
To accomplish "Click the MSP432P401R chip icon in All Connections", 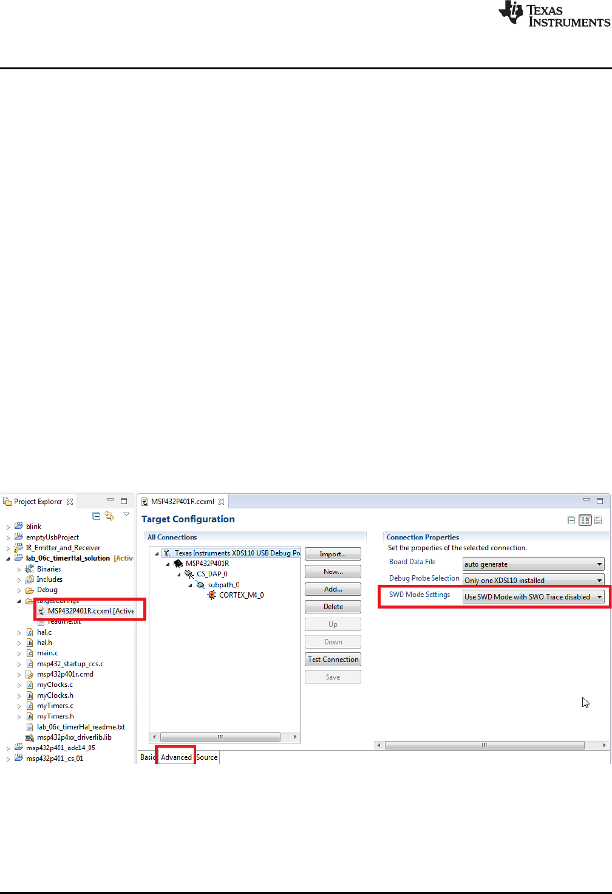I will pos(178,564).
